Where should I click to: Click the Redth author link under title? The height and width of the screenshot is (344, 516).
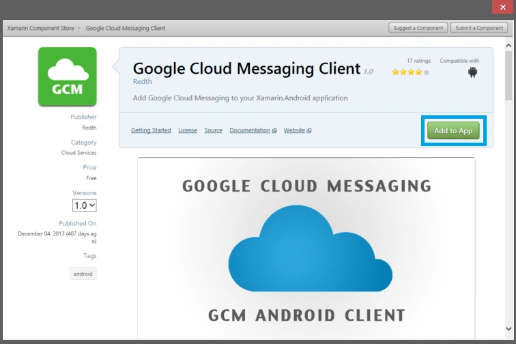pos(142,82)
